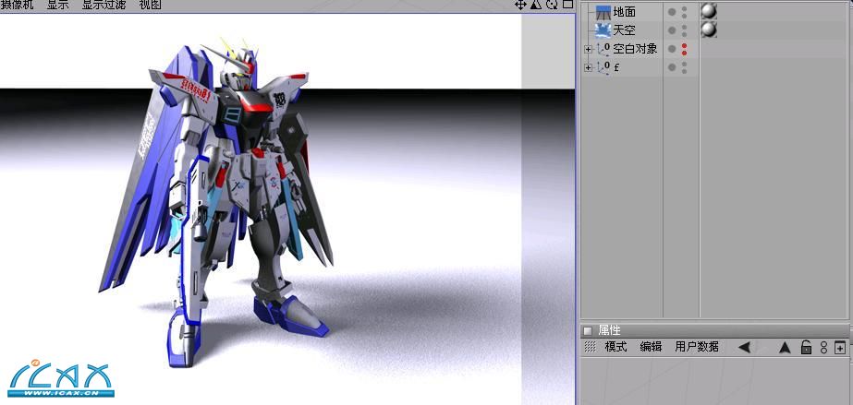Screen dimensions: 853x405
Task: Expand the 空白对象 tree node
Action: click(588, 49)
